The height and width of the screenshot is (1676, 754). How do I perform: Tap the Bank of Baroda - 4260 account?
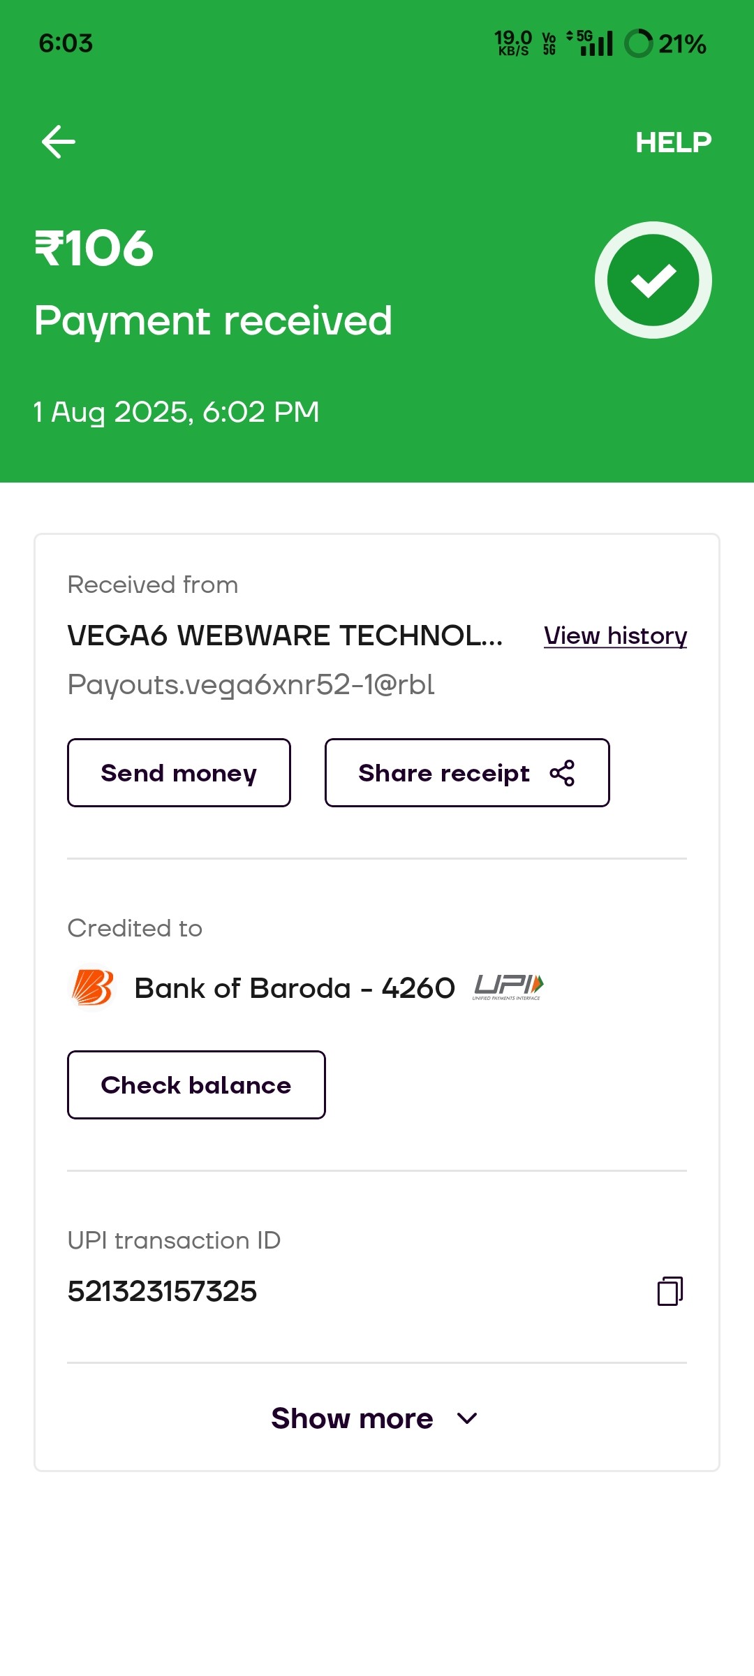294,988
